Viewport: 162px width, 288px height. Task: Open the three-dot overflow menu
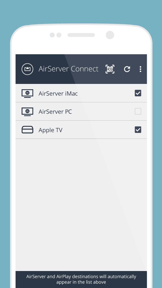click(140, 69)
